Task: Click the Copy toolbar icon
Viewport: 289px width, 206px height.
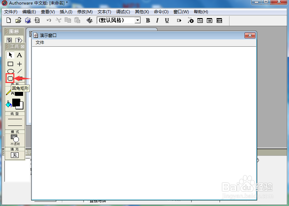Action: tap(68, 20)
